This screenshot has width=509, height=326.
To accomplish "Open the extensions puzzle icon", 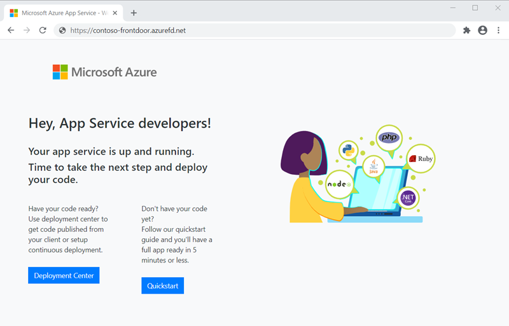I will click(466, 30).
